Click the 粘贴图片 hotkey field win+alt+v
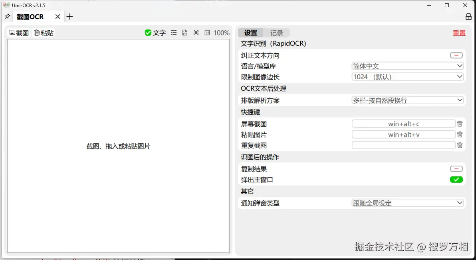This screenshot has width=476, height=260. (404, 135)
